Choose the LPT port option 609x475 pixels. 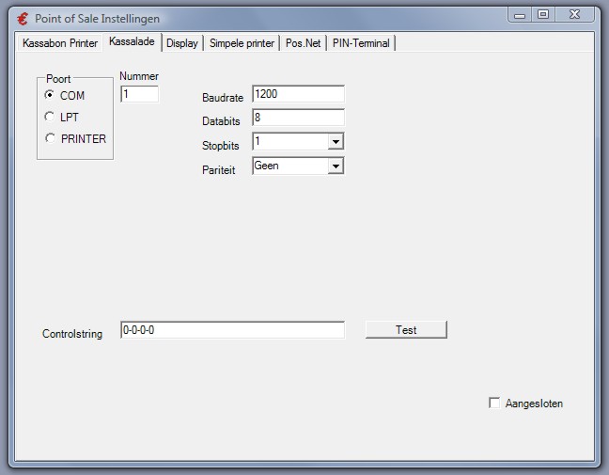(x=50, y=117)
